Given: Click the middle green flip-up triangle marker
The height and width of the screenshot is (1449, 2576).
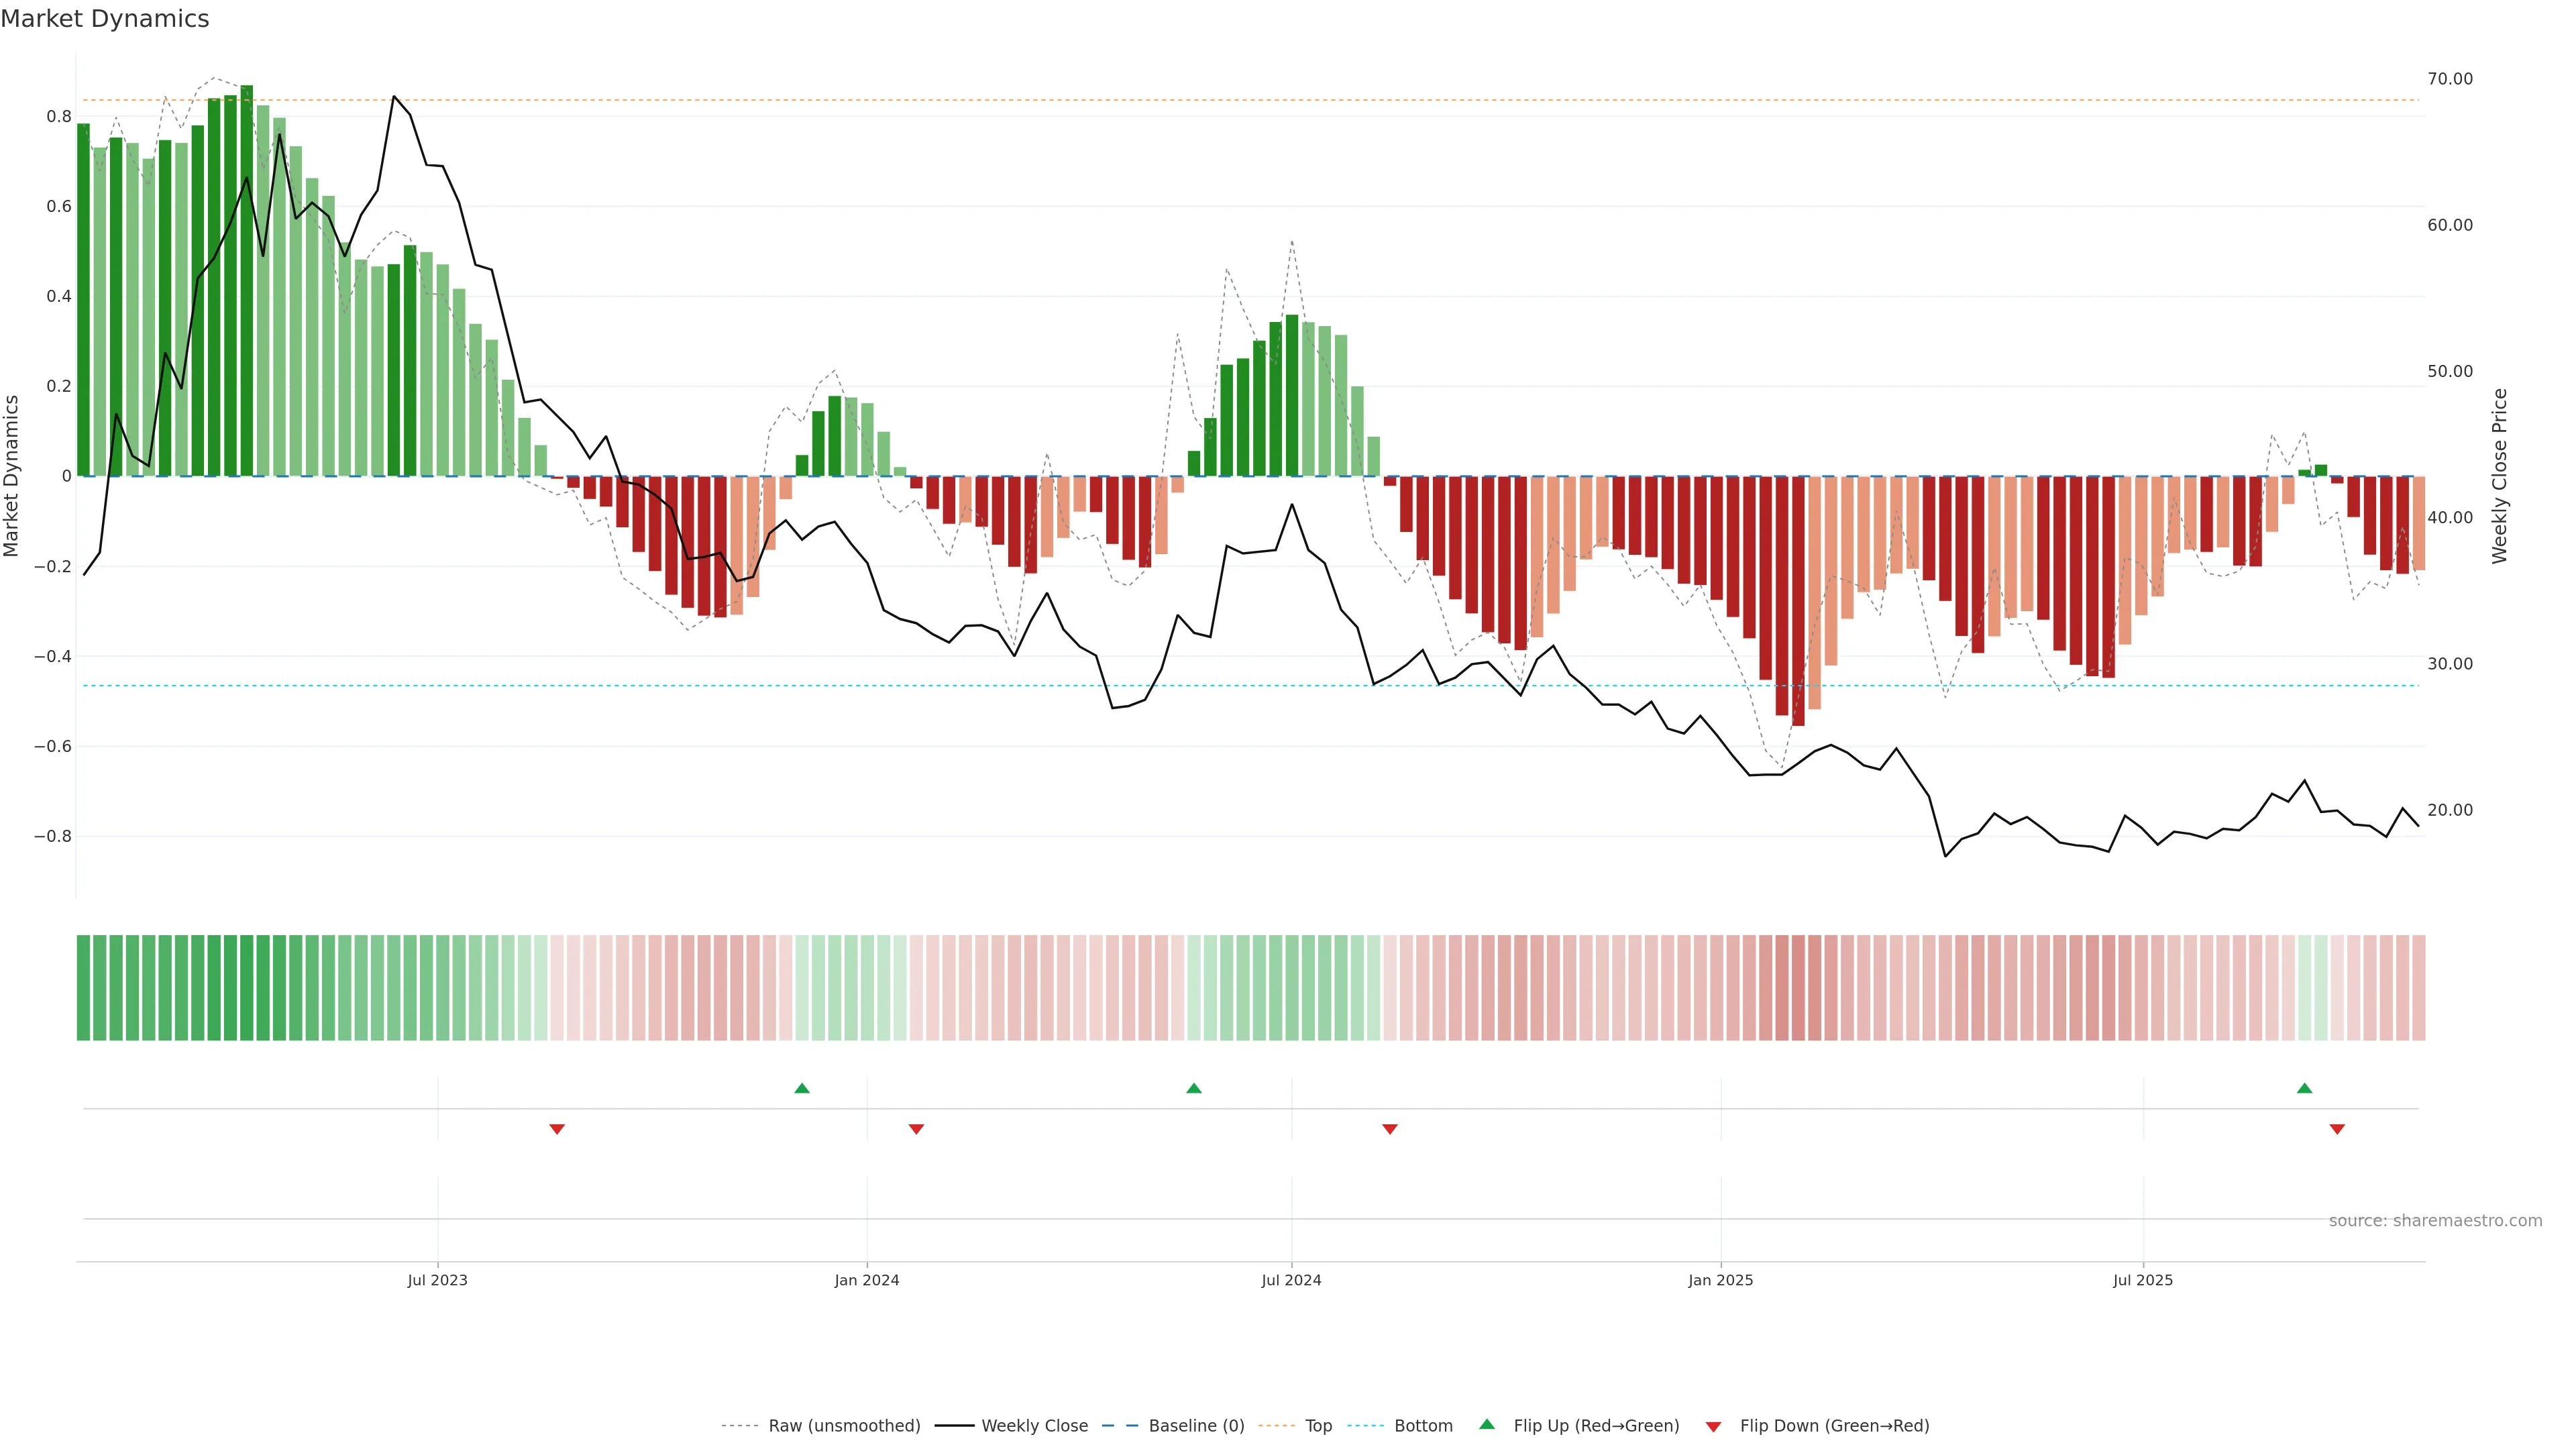Looking at the screenshot, I should pyautogui.click(x=1193, y=1088).
